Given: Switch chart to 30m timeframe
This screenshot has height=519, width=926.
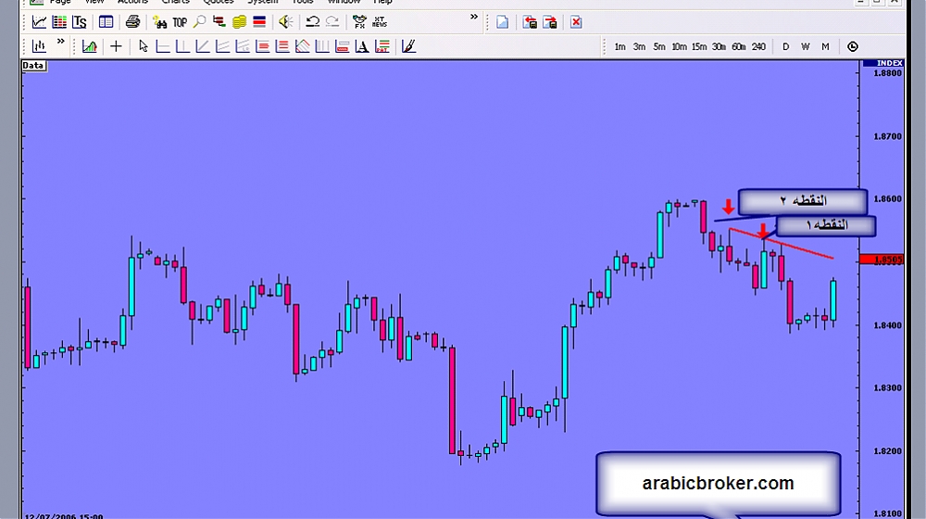Looking at the screenshot, I should (x=719, y=46).
